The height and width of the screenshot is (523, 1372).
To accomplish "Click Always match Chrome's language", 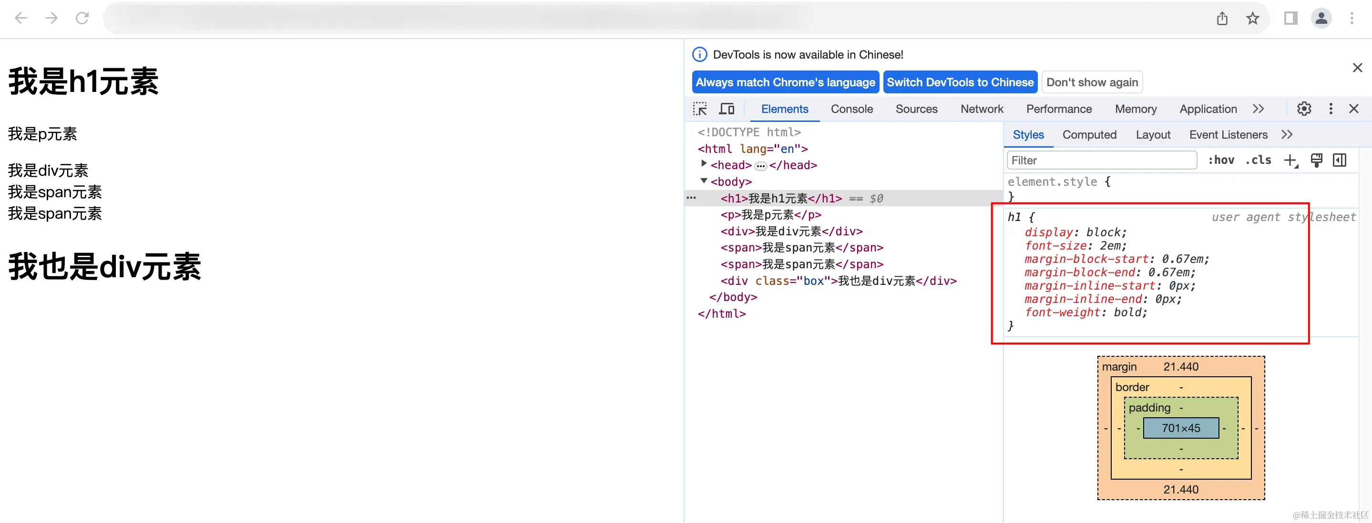I will tap(786, 82).
